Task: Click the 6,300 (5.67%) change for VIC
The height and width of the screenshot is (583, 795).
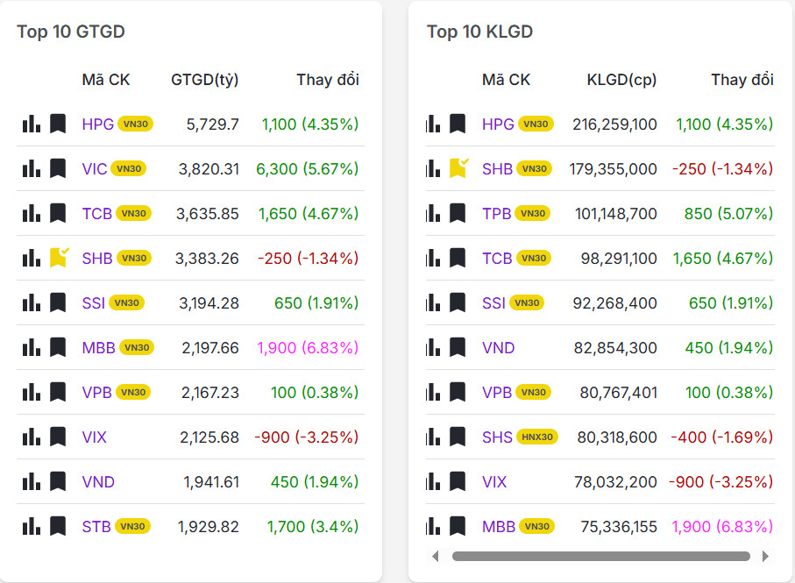Action: point(308,169)
